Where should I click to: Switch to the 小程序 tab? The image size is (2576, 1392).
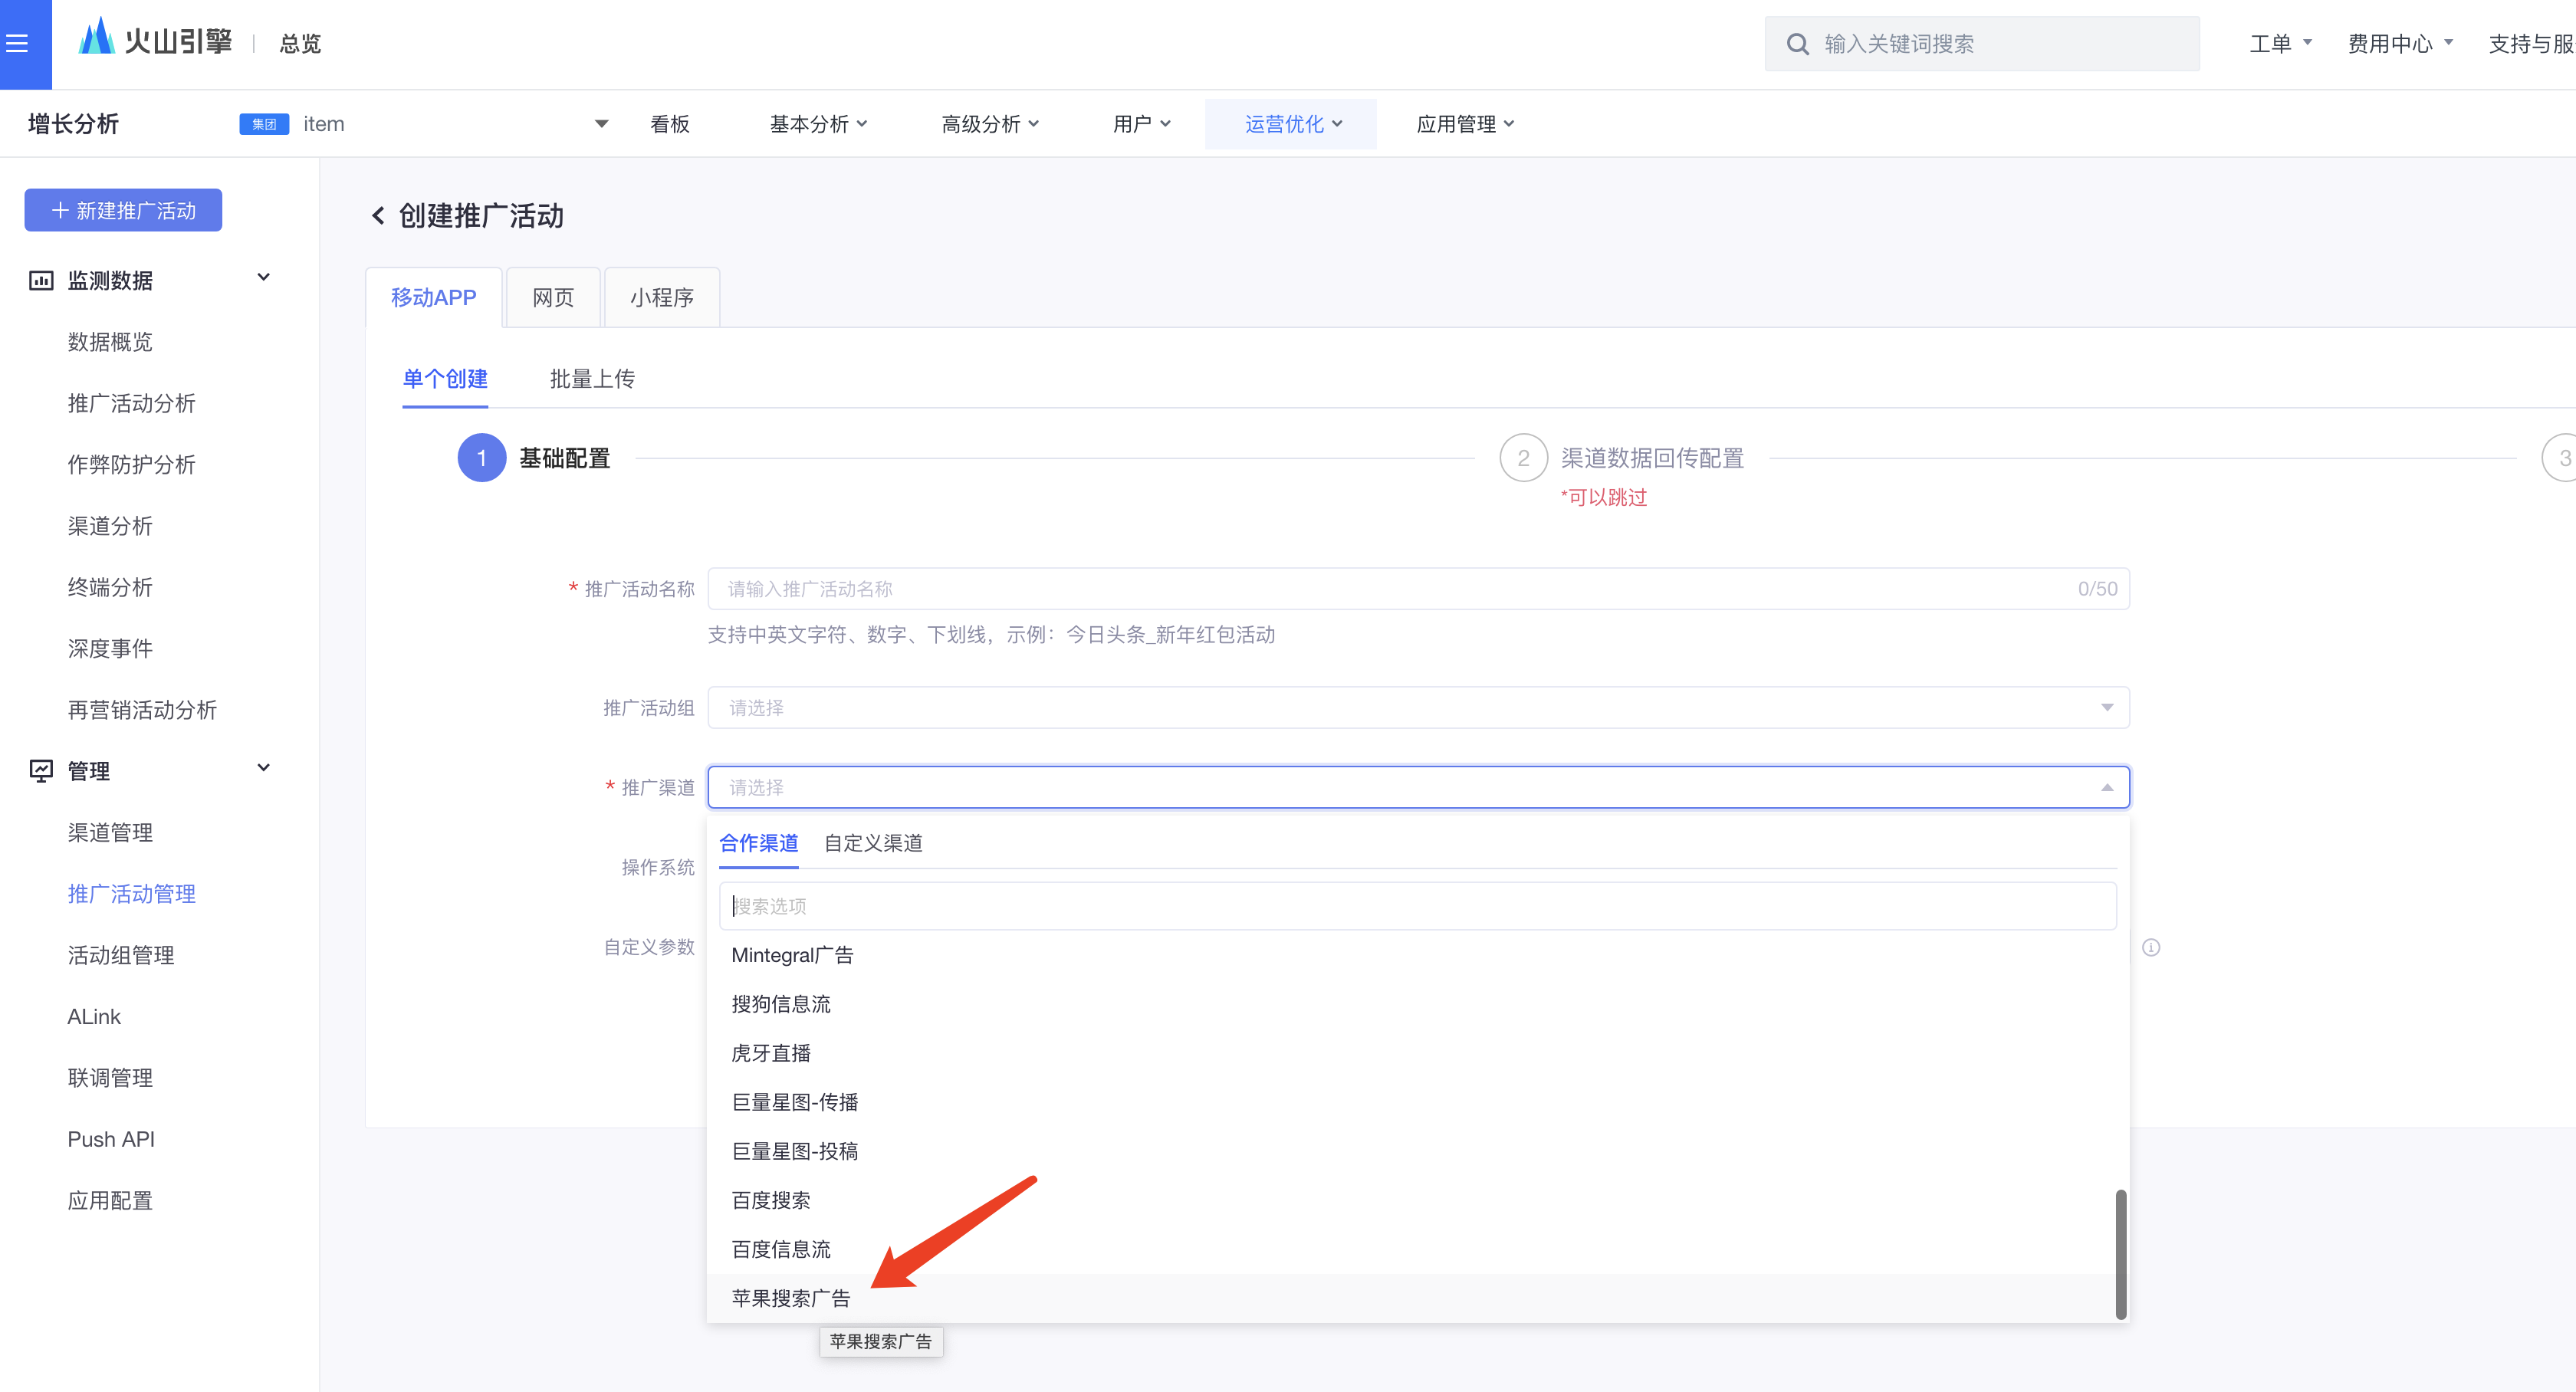tap(662, 298)
